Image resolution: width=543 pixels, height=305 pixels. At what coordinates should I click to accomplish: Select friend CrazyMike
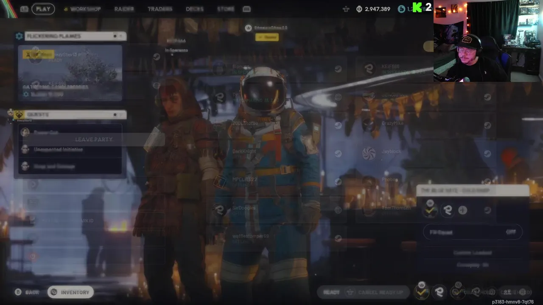coord(425,125)
